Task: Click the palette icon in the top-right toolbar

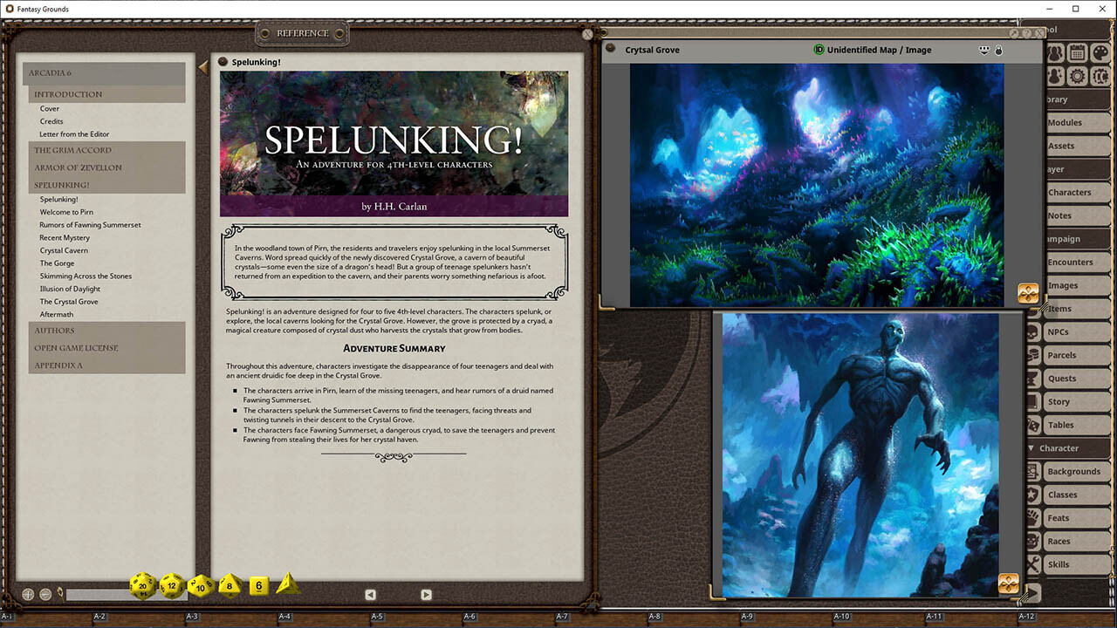Action: click(1101, 52)
